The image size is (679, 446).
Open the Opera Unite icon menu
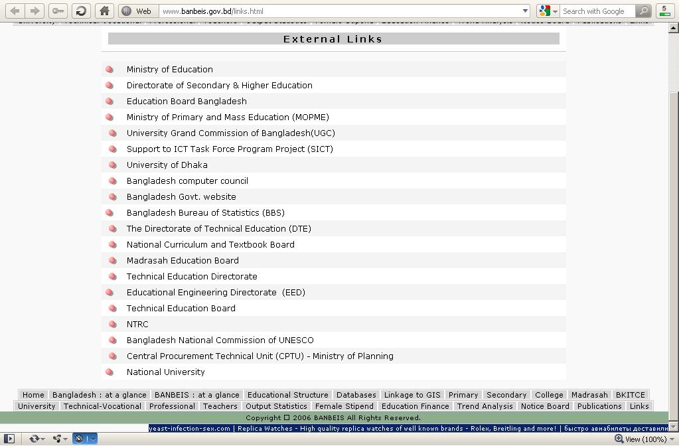[x=59, y=439]
